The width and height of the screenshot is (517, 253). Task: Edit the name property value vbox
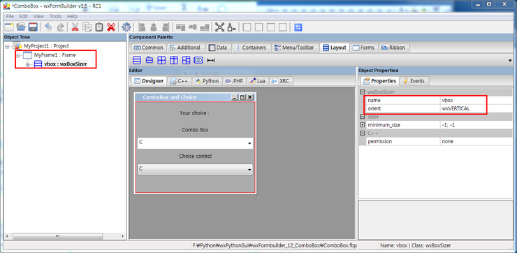pyautogui.click(x=476, y=100)
